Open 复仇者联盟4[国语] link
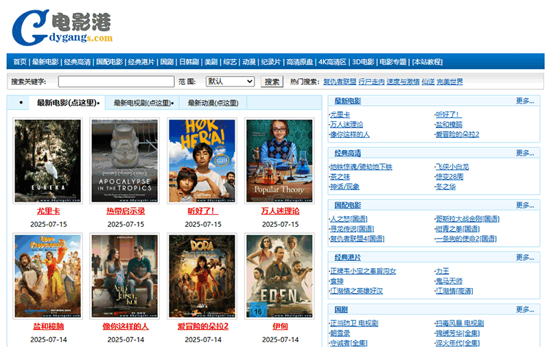The width and height of the screenshot is (549, 347). point(357,239)
